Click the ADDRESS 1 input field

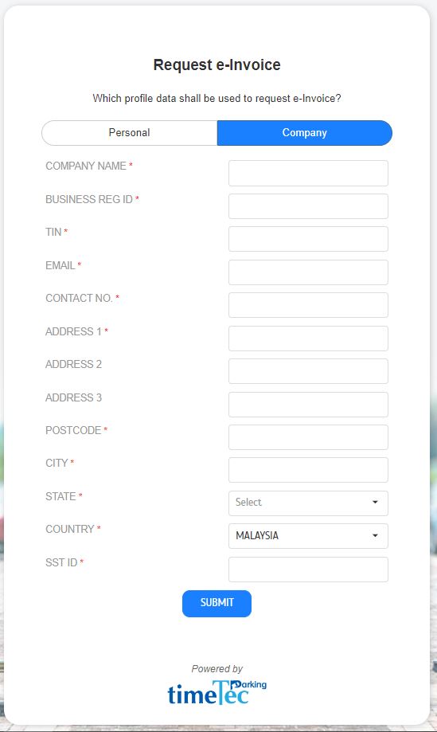[x=308, y=339]
